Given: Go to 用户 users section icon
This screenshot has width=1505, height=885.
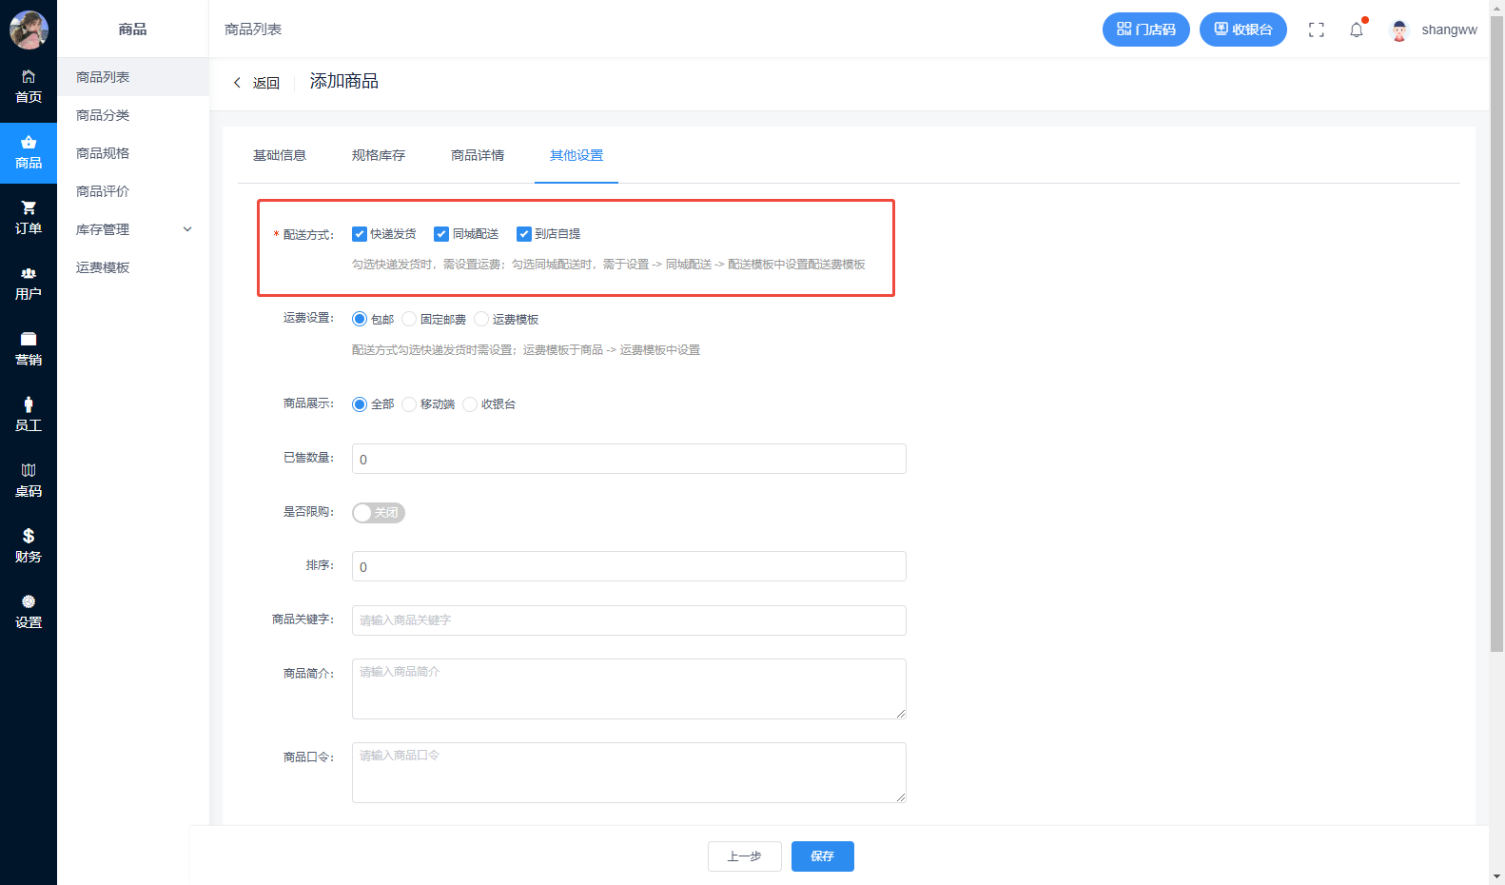Looking at the screenshot, I should (x=29, y=274).
